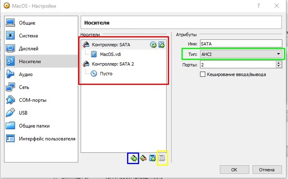Select the empty optical drive "Пусто"

[106, 73]
